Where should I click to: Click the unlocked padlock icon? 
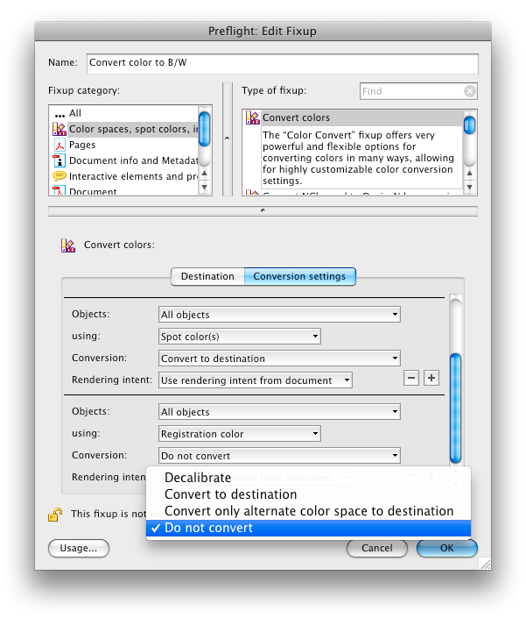[x=55, y=515]
